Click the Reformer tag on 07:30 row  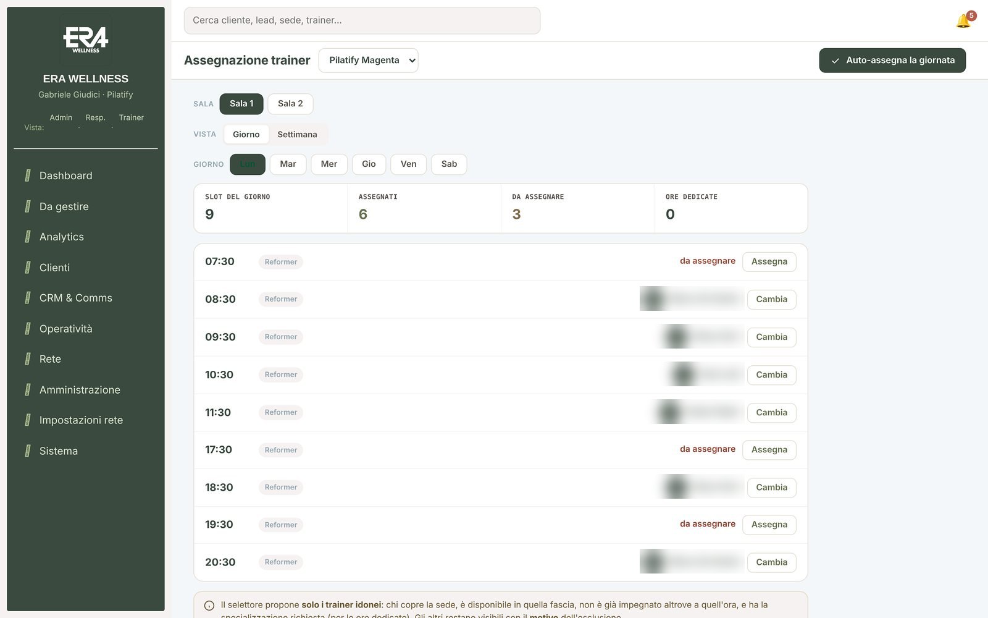point(281,262)
